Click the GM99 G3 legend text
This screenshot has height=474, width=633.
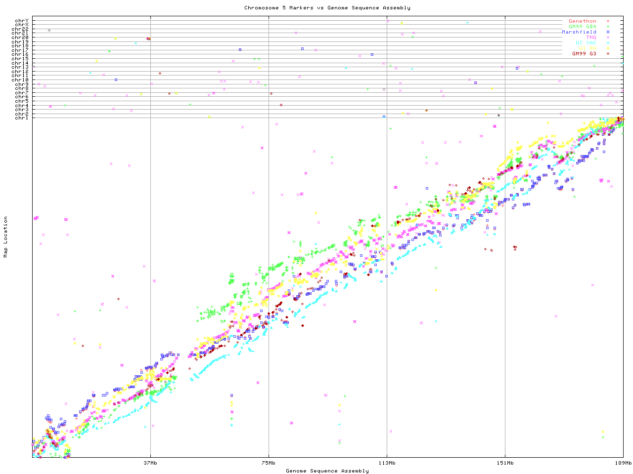click(584, 53)
